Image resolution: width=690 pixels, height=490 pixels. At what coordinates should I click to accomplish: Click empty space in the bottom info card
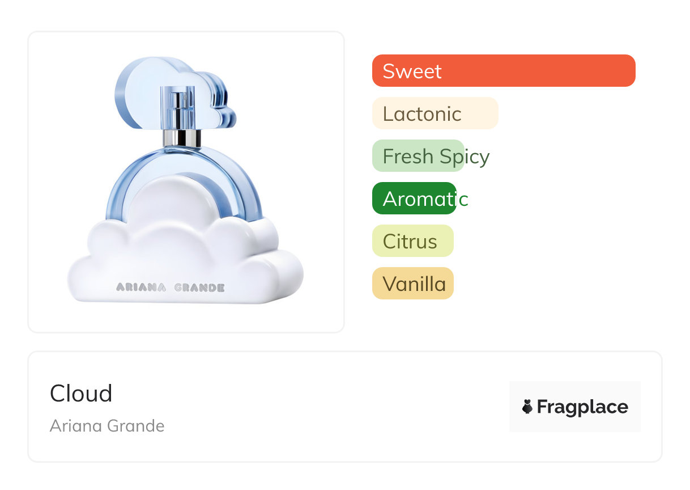pos(340,408)
